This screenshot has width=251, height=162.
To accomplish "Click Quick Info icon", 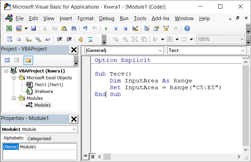I will pos(28,39).
